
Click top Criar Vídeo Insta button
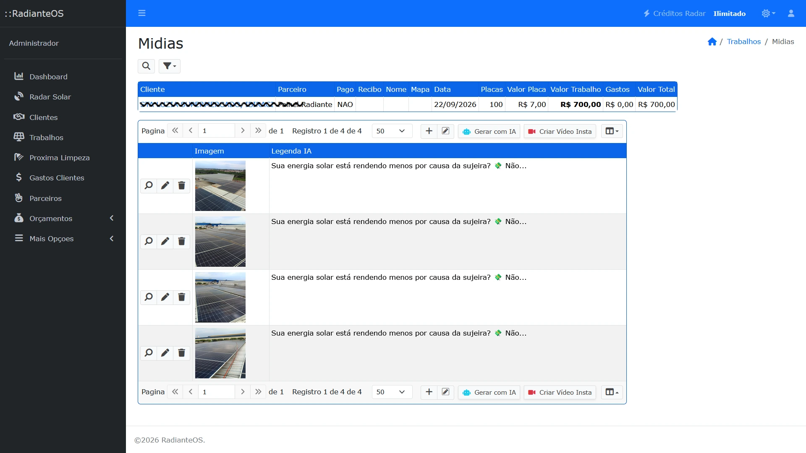coord(560,131)
